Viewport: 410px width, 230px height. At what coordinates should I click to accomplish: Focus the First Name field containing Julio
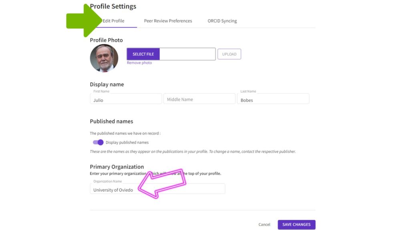click(126, 99)
